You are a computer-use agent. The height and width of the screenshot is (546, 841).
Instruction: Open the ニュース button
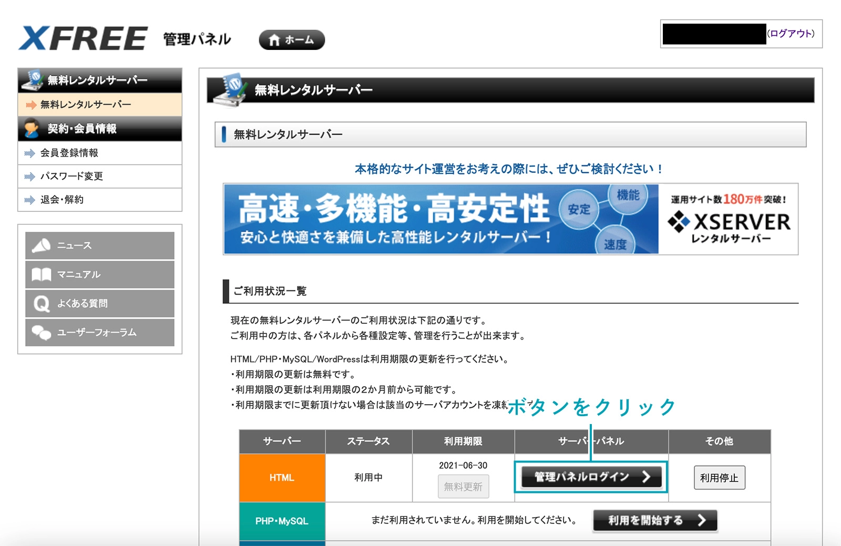[x=100, y=245]
